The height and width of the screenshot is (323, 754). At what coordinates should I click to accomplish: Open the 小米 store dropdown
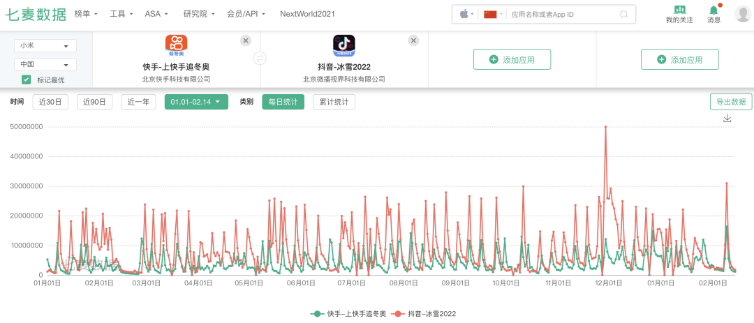click(x=45, y=45)
